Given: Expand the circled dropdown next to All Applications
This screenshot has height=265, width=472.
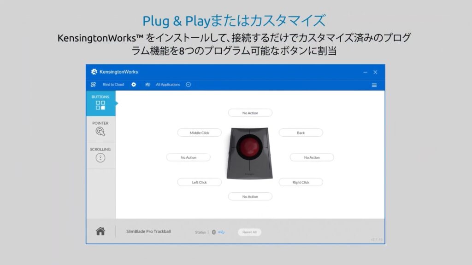Looking at the screenshot, I should coord(188,84).
